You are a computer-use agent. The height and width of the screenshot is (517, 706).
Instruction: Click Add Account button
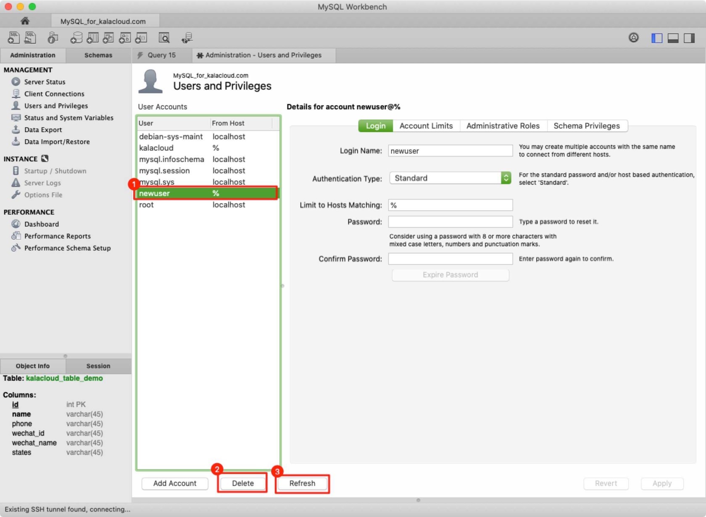pos(175,483)
